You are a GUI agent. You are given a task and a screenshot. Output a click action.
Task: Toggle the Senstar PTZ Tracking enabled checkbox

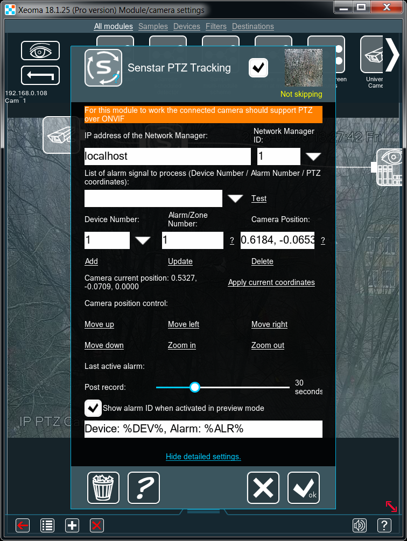pyautogui.click(x=258, y=68)
